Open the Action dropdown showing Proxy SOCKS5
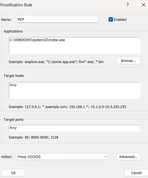Screen dimensions: 148x178 62,157
